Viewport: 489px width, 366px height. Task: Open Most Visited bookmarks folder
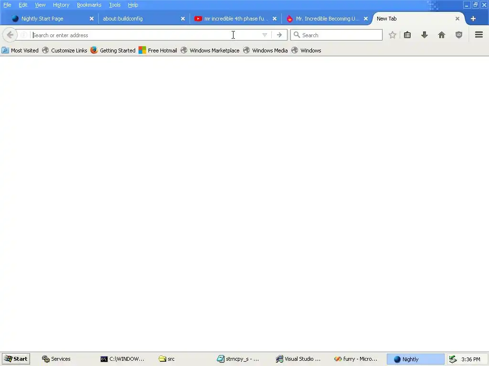pyautogui.click(x=20, y=51)
